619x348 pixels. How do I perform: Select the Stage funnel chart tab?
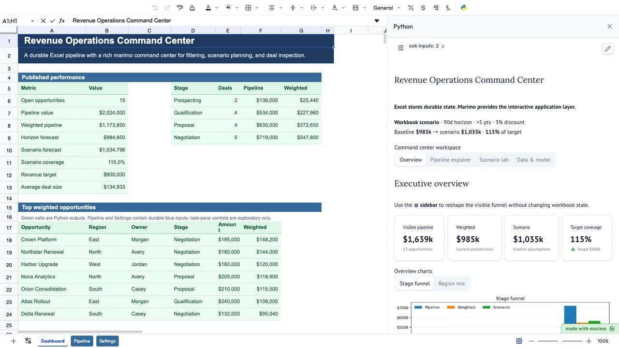point(414,283)
